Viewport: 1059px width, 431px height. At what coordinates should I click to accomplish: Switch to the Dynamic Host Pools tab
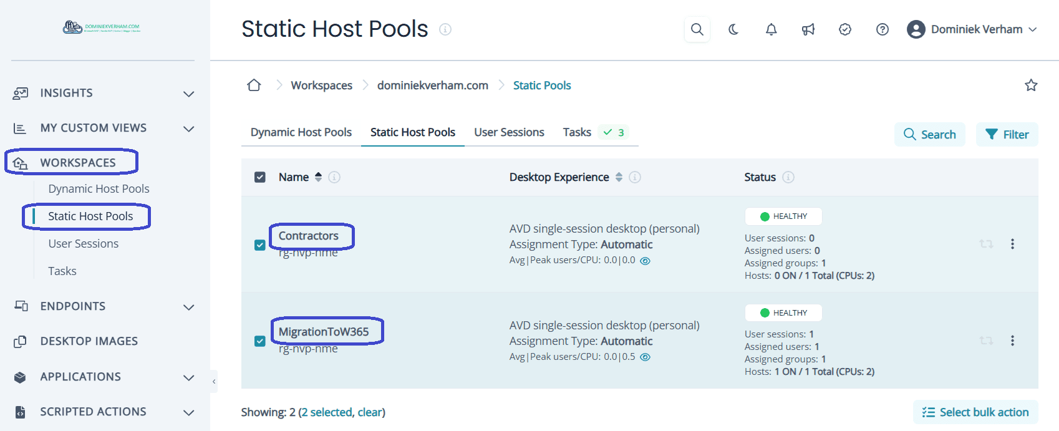tap(301, 132)
